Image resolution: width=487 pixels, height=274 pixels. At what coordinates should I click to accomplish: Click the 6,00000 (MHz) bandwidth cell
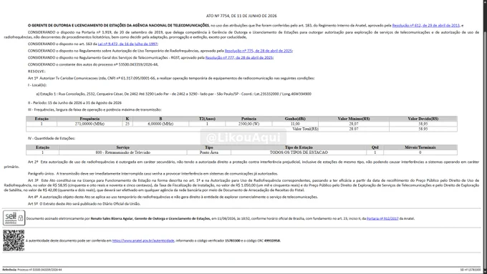click(160, 124)
